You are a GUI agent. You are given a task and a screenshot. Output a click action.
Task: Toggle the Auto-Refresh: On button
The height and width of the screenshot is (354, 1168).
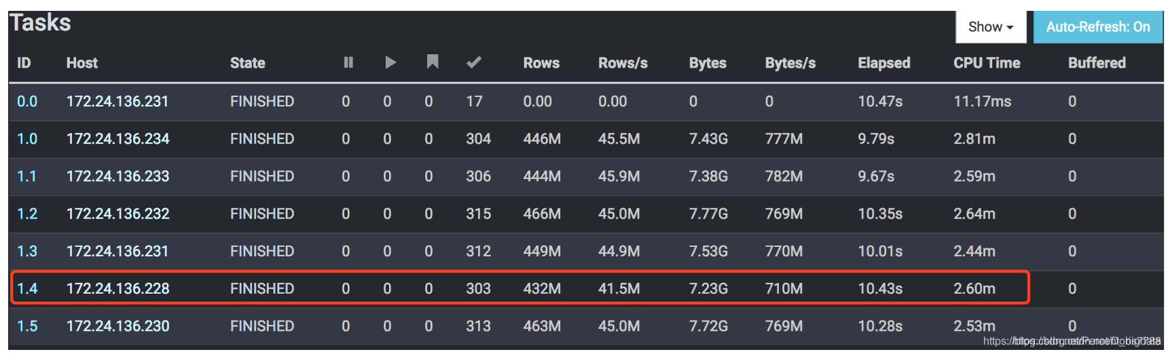[x=1098, y=27]
